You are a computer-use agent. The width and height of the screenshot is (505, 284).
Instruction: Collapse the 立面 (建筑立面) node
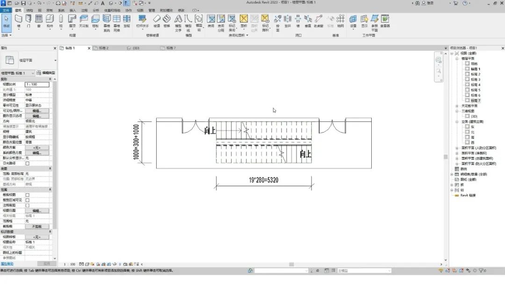[x=457, y=121]
